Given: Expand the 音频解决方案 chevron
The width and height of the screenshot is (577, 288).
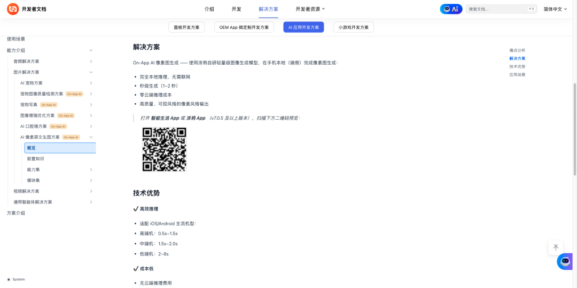Looking at the screenshot, I should tap(91, 61).
